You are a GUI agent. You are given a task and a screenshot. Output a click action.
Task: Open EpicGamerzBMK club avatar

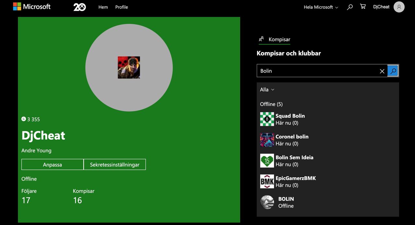pyautogui.click(x=267, y=181)
